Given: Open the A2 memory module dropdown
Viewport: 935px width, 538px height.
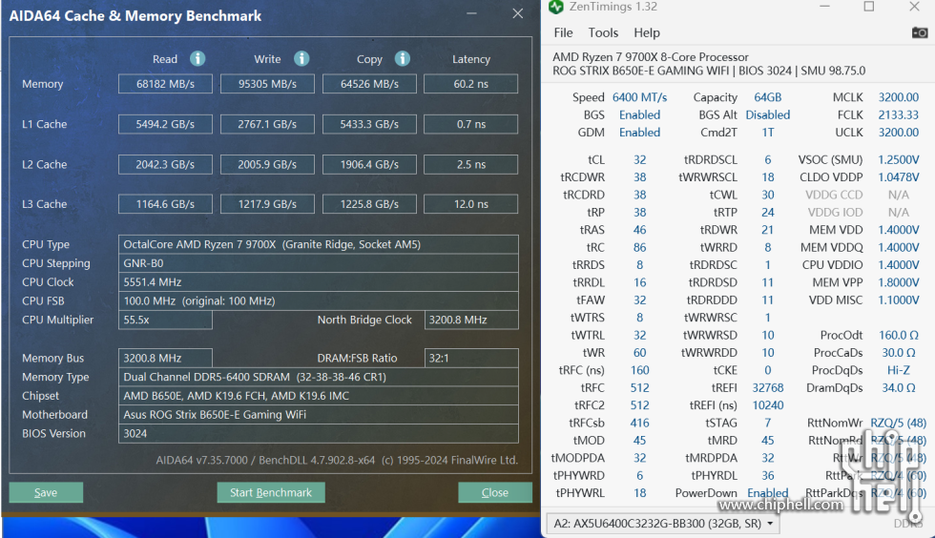Looking at the screenshot, I should [662, 524].
